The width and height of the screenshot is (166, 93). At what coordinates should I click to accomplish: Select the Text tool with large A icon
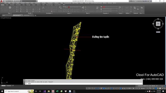click(x=43, y=8)
